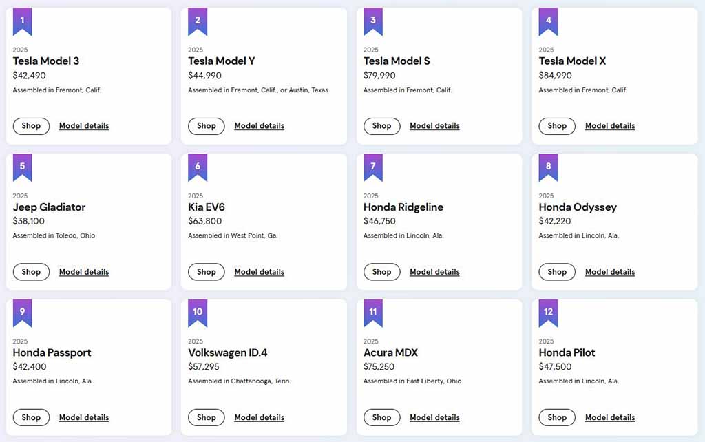
Task: Shop for the Tesla Model 3
Action: tap(31, 126)
